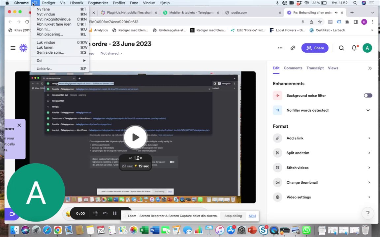The height and width of the screenshot is (237, 380).
Task: Click the scissors Split and trim icon
Action: click(x=277, y=153)
